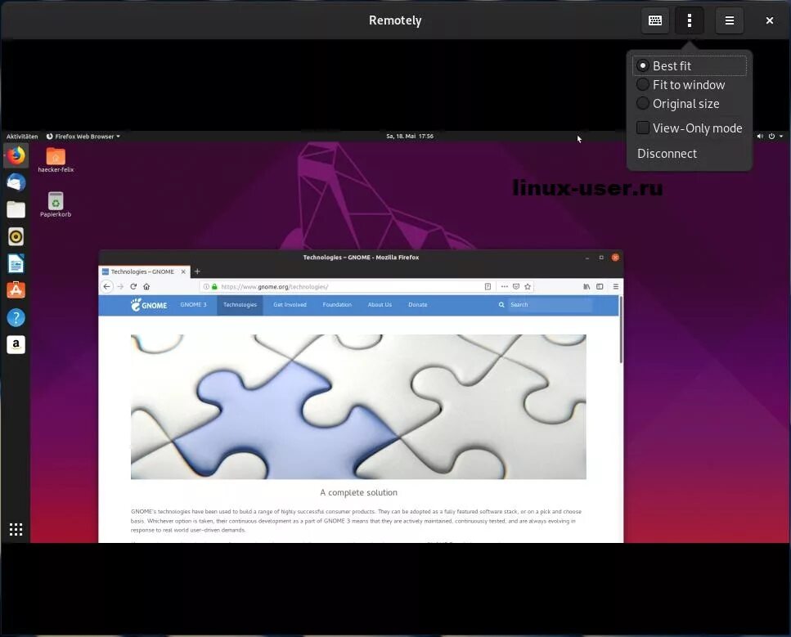Open Files manager from the dock
791x637 pixels.
point(16,209)
